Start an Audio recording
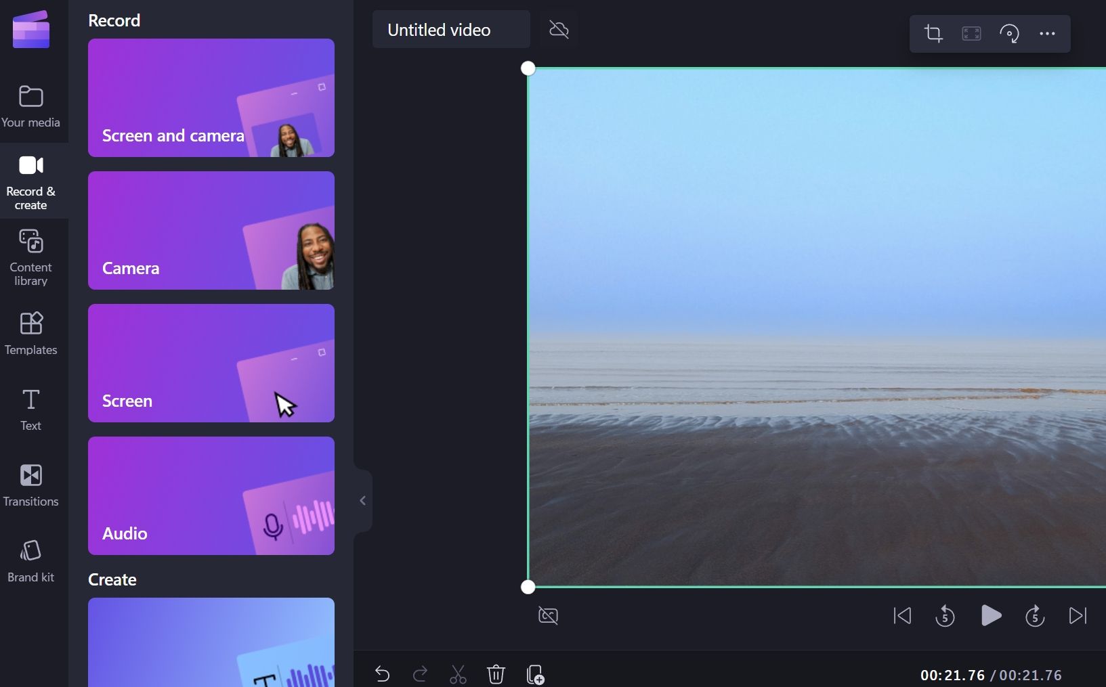The height and width of the screenshot is (687, 1106). [x=211, y=496]
